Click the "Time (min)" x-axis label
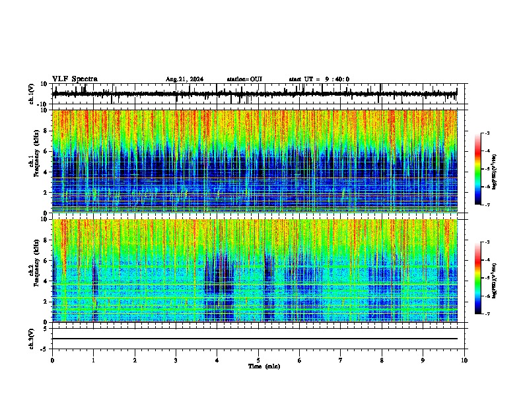This screenshot has height=404, width=523. click(x=264, y=366)
